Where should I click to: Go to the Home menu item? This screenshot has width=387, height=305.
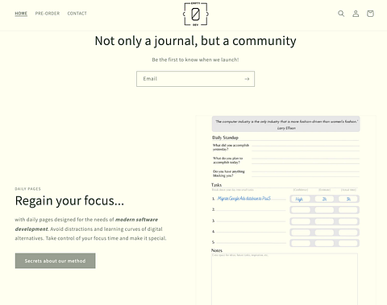coord(21,14)
